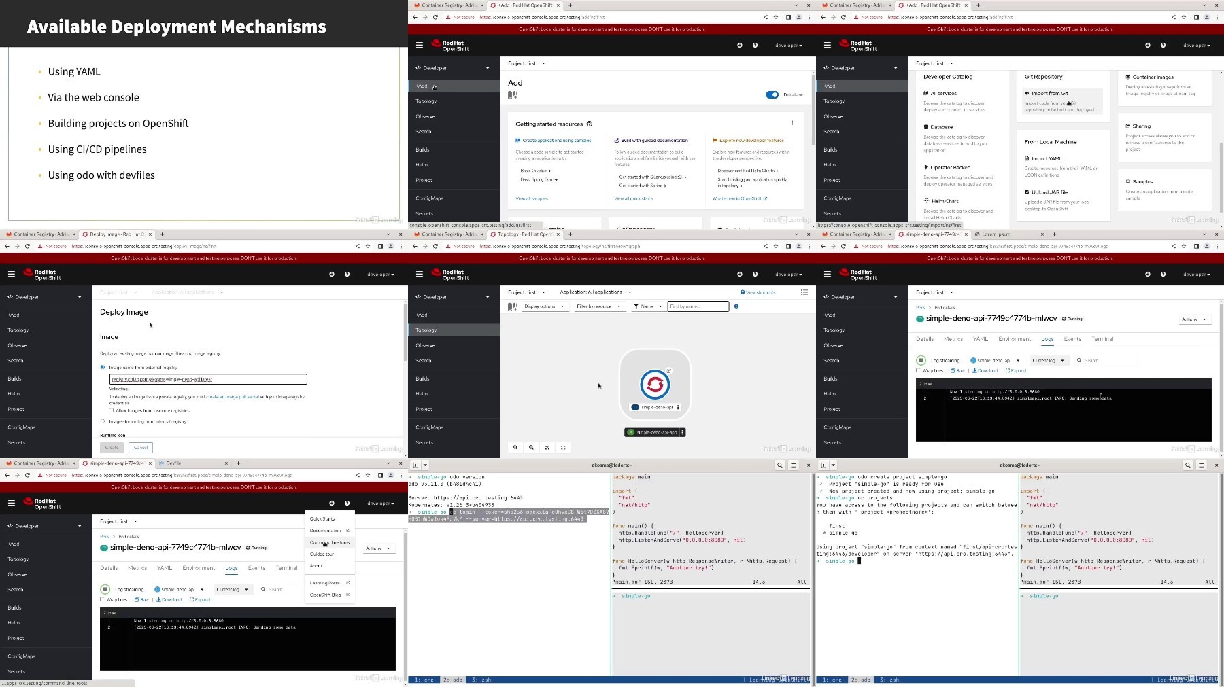Open Display options dropdown in Topology
This screenshot has width=1224, height=687.
coord(544,306)
